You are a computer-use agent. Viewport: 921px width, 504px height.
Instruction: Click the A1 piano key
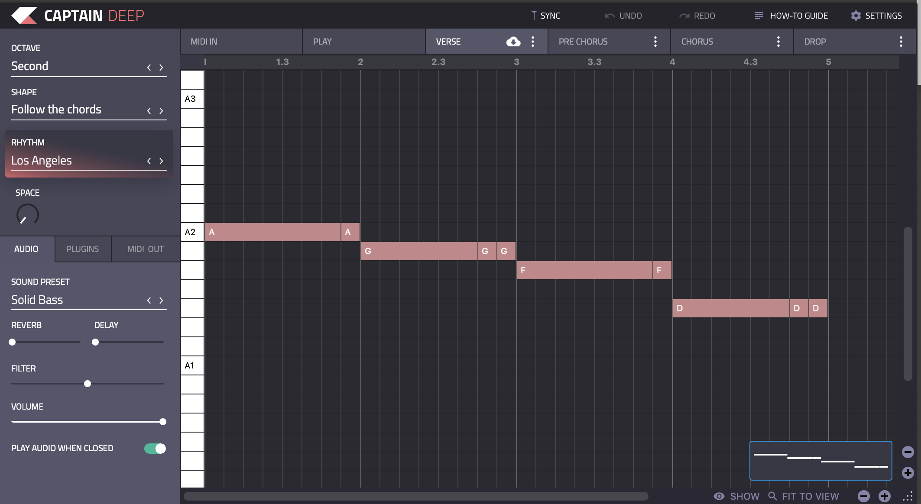pyautogui.click(x=192, y=365)
